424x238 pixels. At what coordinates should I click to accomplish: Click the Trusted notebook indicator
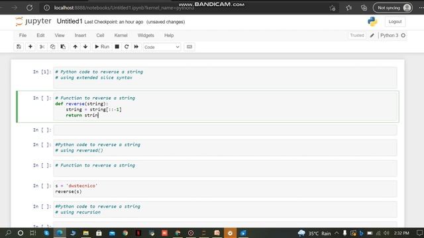(357, 35)
